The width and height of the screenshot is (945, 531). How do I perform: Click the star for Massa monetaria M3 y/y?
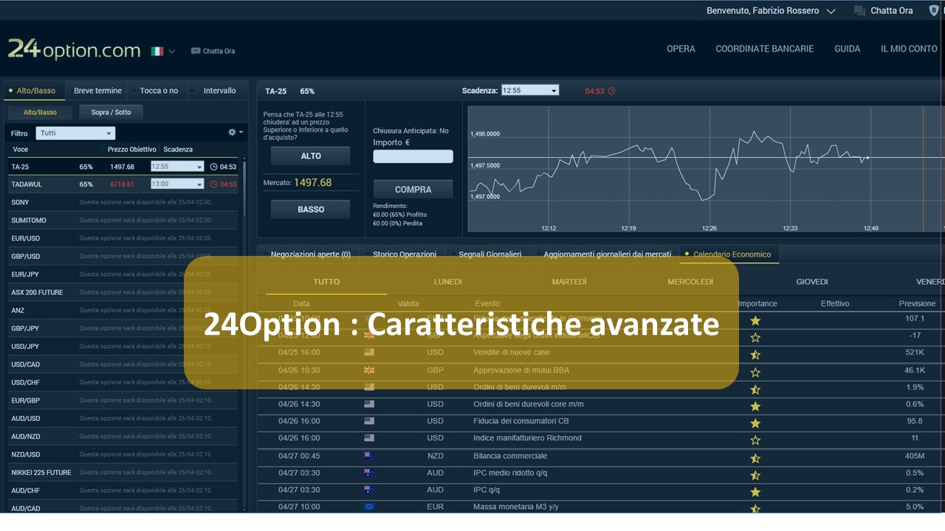coord(755,509)
